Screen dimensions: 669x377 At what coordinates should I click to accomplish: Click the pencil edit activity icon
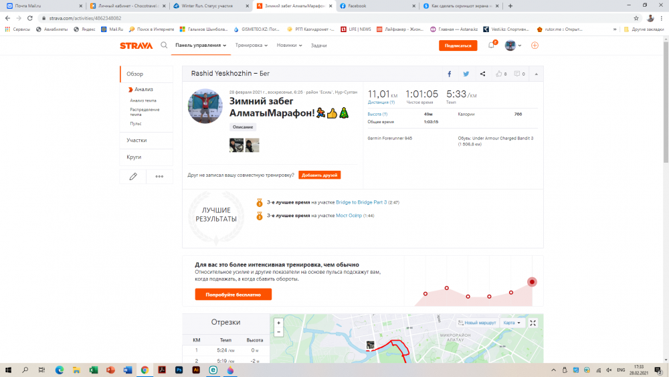pyautogui.click(x=133, y=176)
